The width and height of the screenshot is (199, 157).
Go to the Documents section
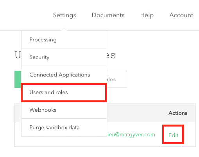click(x=108, y=15)
